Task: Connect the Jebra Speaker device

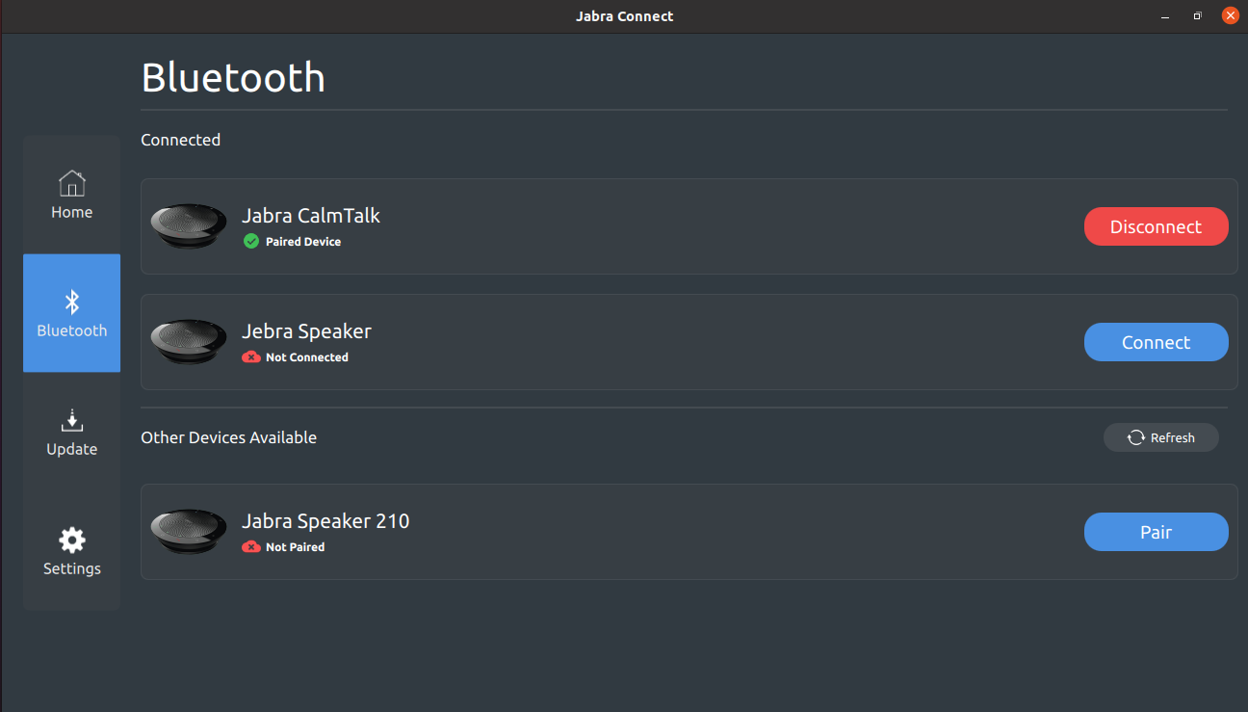Action: (x=1156, y=342)
